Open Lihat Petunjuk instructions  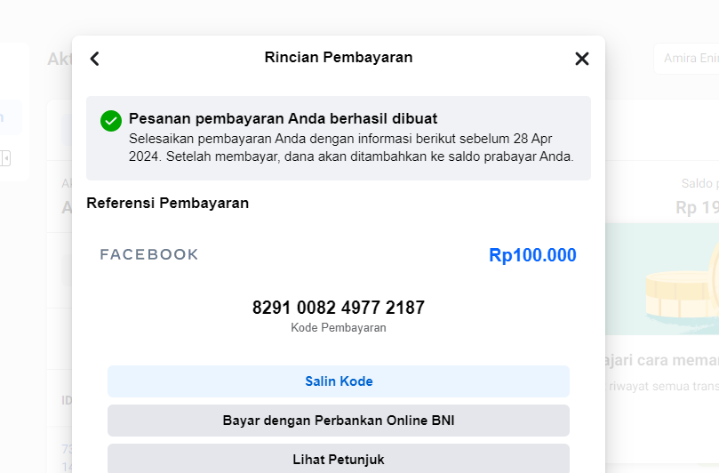pyautogui.click(x=339, y=460)
